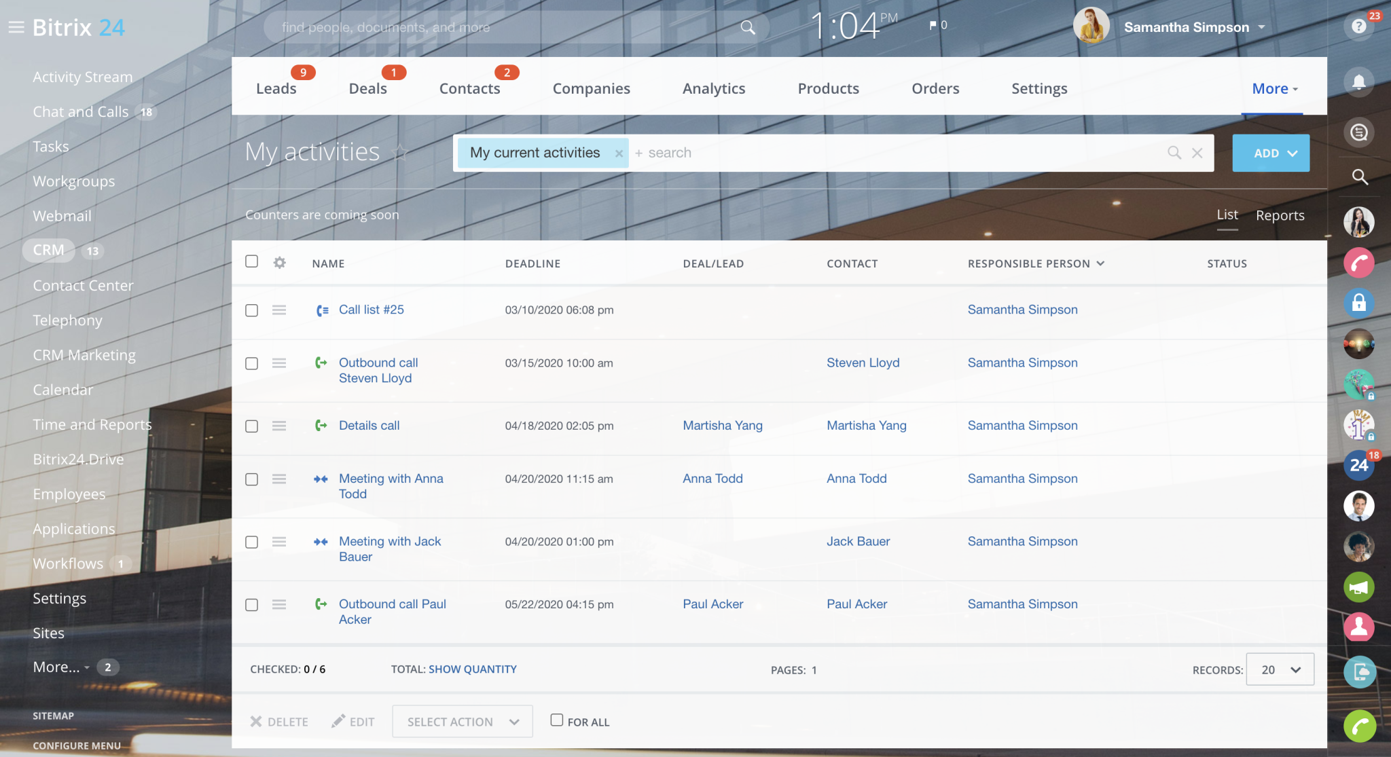The height and width of the screenshot is (757, 1391).
Task: Remove My current activities filter chip
Action: [619, 153]
